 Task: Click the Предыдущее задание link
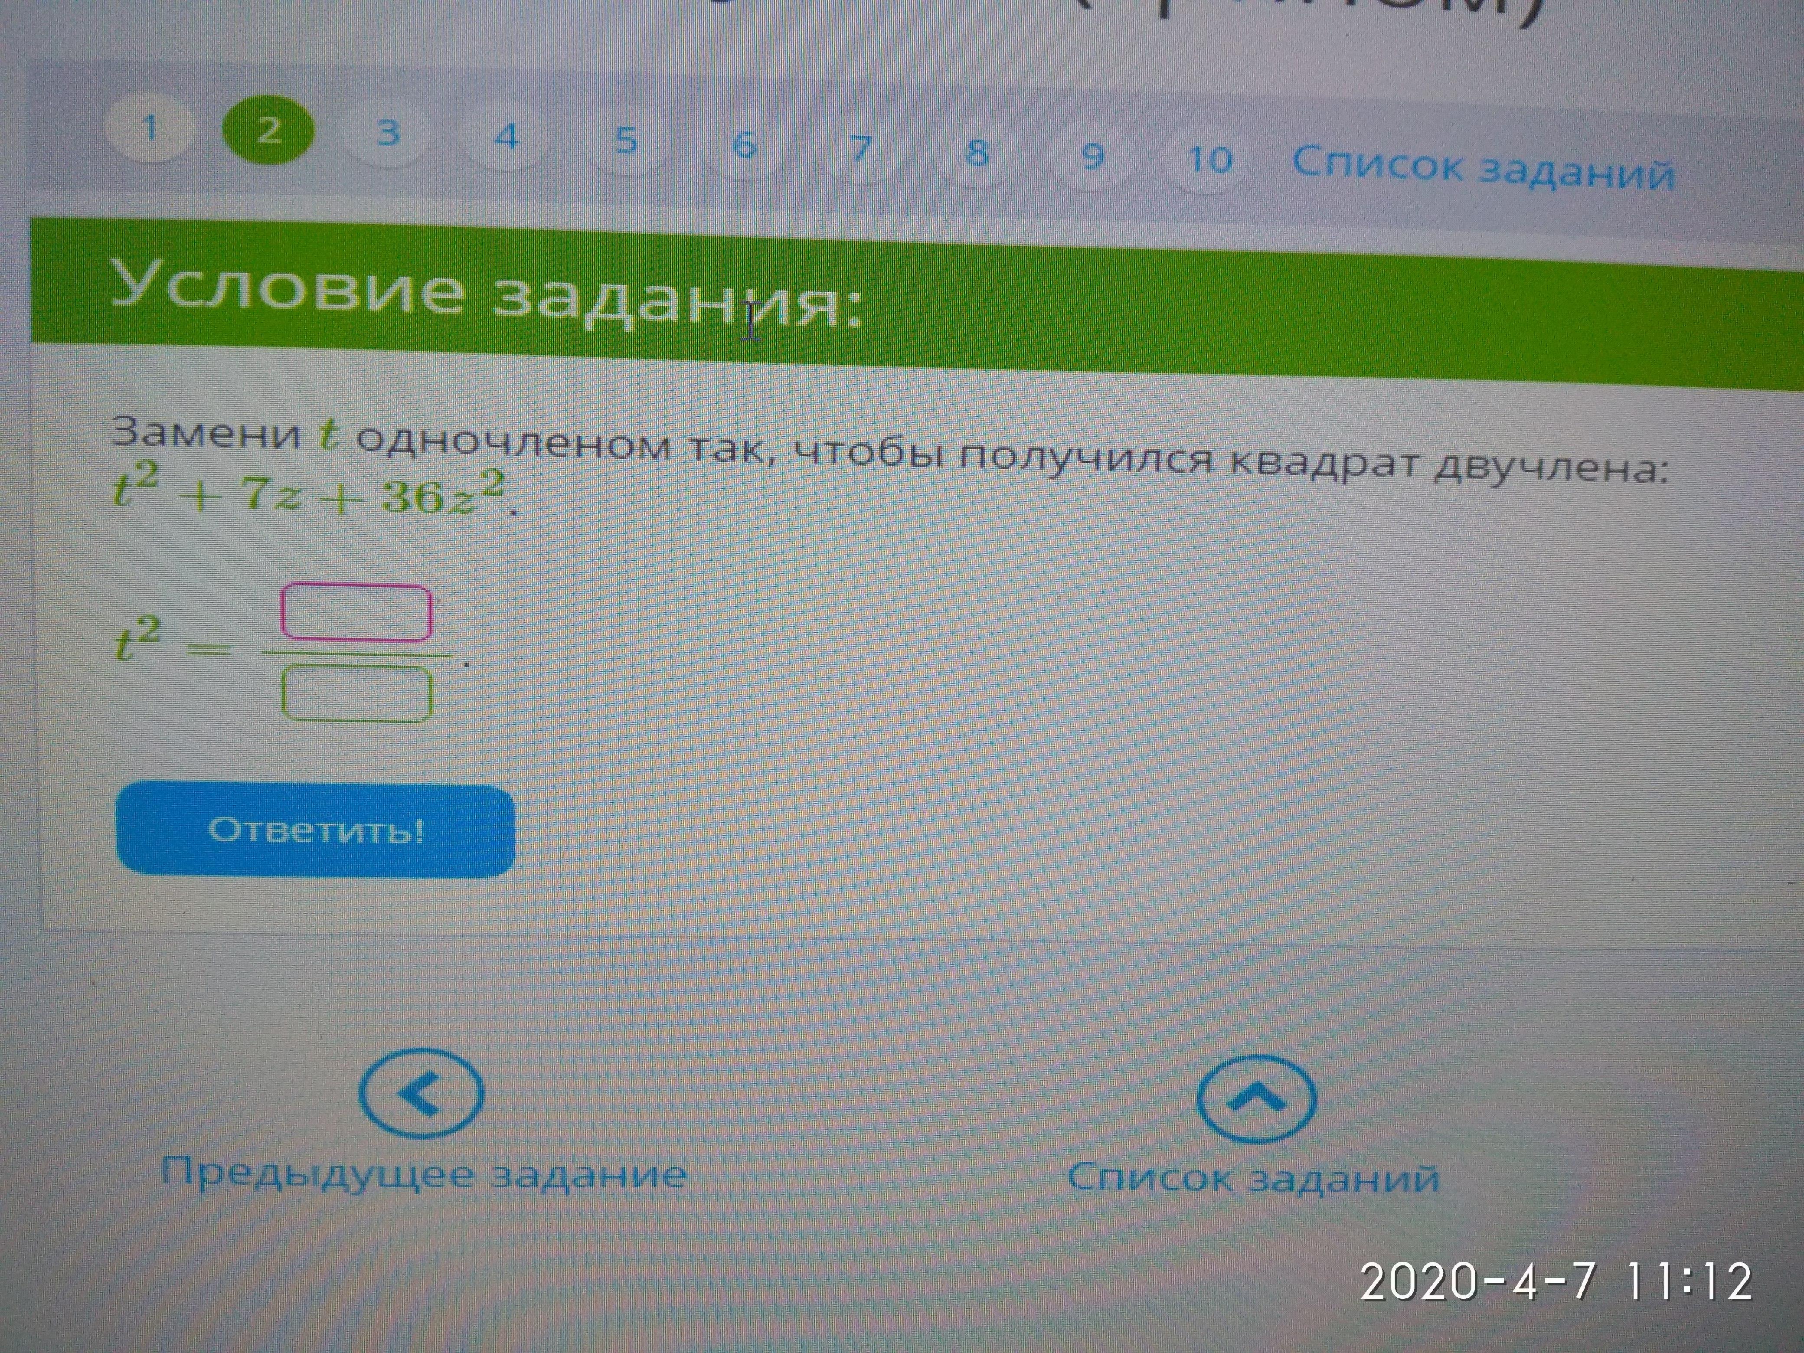[423, 1174]
